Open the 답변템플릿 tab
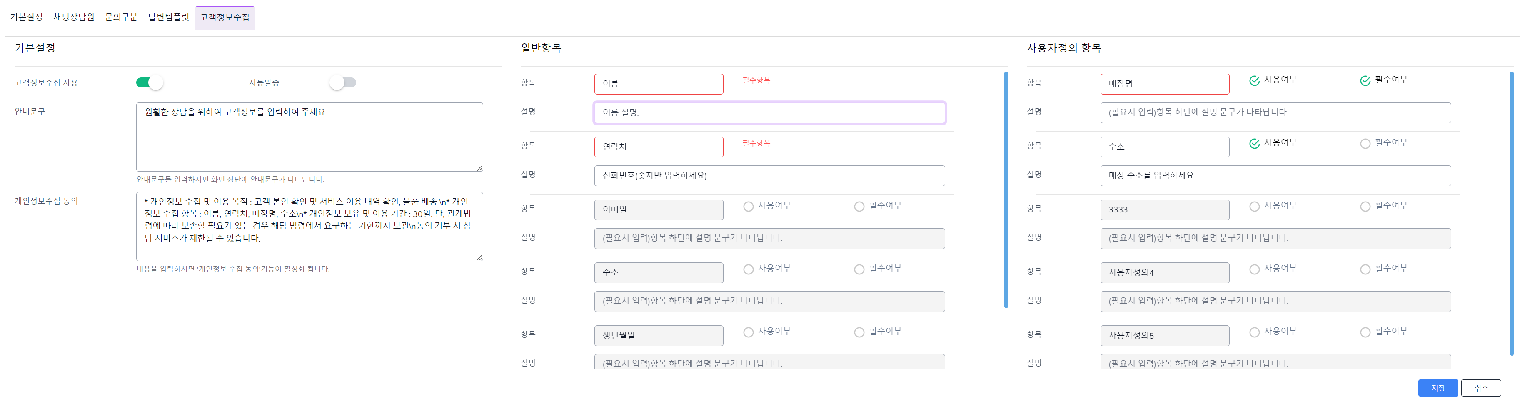This screenshot has width=1520, height=409. click(168, 17)
